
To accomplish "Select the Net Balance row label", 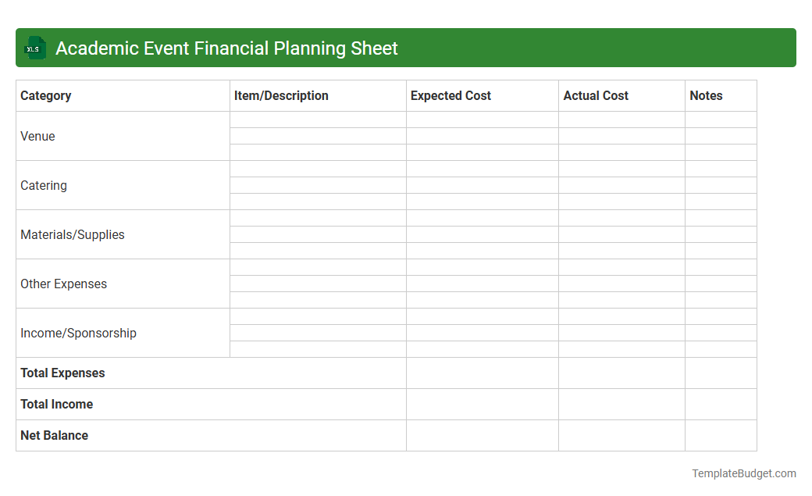I will pyautogui.click(x=54, y=435).
